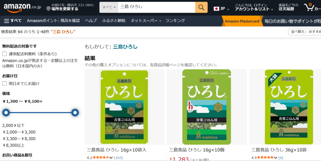The image size is (321, 161).
Task: Click the orange search magnifier button
Action: [201, 7]
